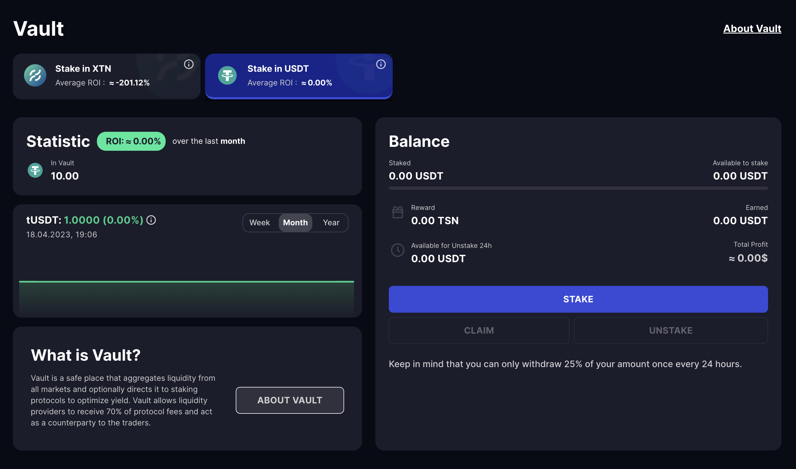Click the USDT Tether logo in stake tab
The height and width of the screenshot is (469, 796).
point(227,76)
